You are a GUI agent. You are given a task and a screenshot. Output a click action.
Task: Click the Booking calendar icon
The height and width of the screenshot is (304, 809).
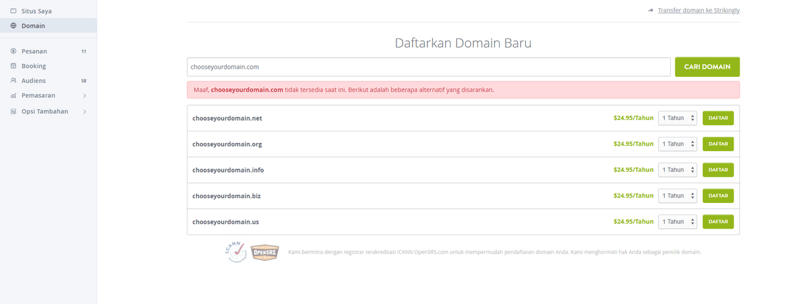coord(13,66)
